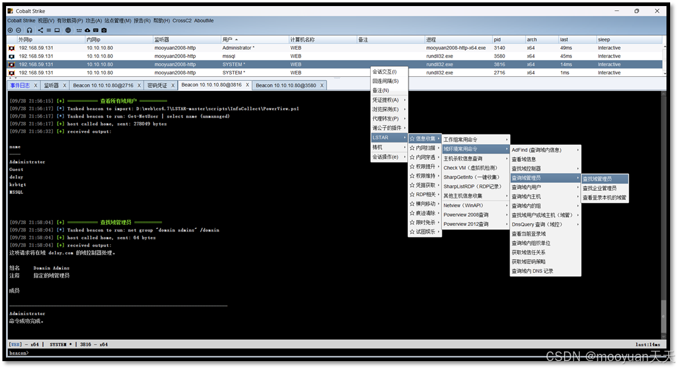Image resolution: width=678 pixels, height=369 pixels.
Task: Choose 回连间隔(S) from context menu
Action: 389,81
